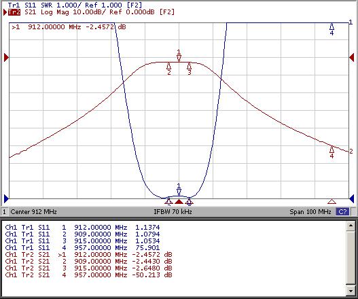Click red marker 4 on S21 trace at 957 MHz
The width and height of the screenshot is (358, 299).
pyautogui.click(x=332, y=152)
